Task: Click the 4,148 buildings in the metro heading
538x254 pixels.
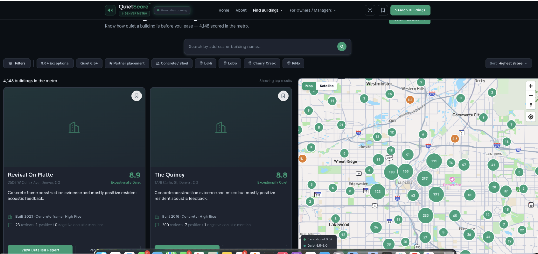Action: [30, 81]
